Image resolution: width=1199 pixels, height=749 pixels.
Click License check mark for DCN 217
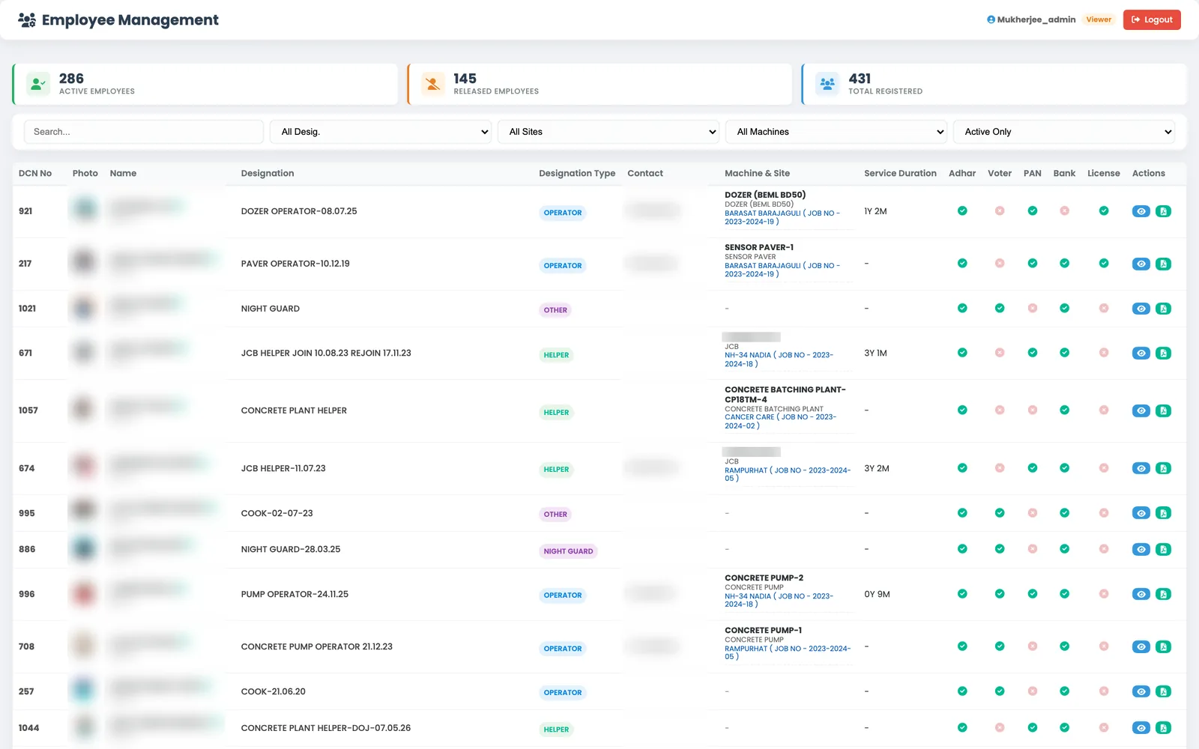(1104, 264)
